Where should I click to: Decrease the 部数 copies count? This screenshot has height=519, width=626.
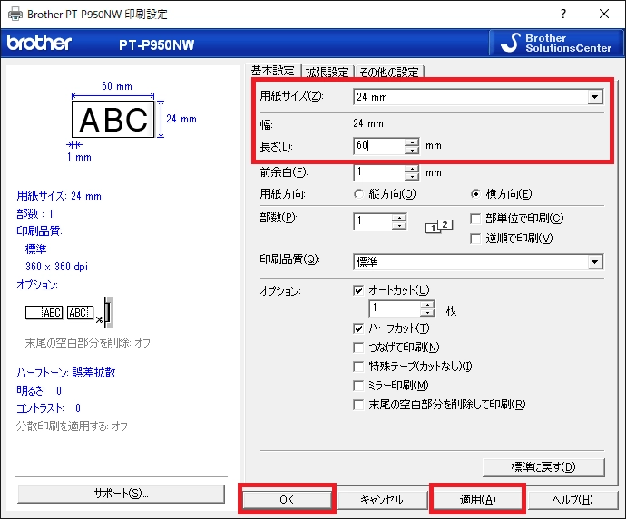coord(399,226)
